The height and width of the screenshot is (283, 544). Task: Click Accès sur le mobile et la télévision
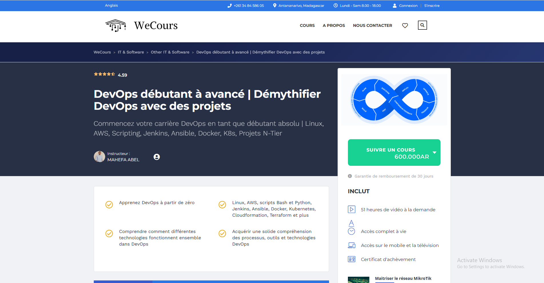point(400,245)
